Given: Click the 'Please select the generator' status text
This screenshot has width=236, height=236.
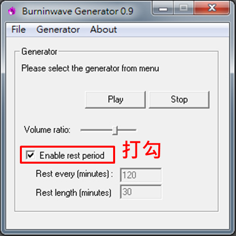Looking at the screenshot, I should 90,68.
